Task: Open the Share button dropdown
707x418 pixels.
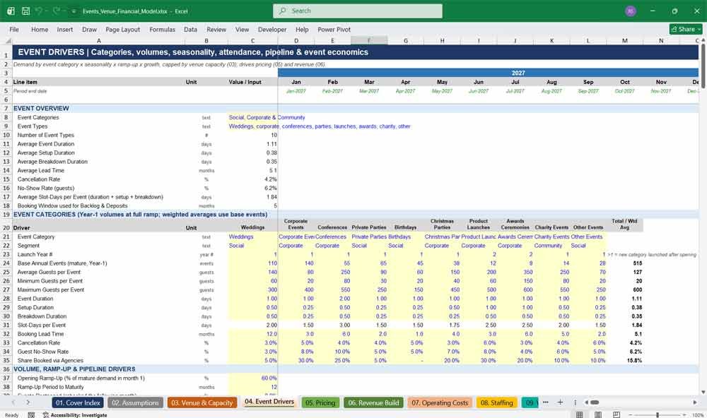Action: point(686,29)
